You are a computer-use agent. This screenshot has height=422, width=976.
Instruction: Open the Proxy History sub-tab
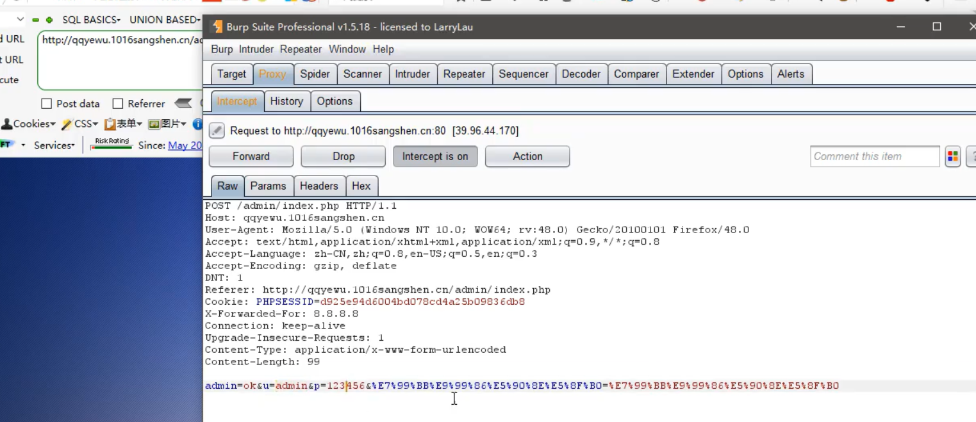(286, 101)
